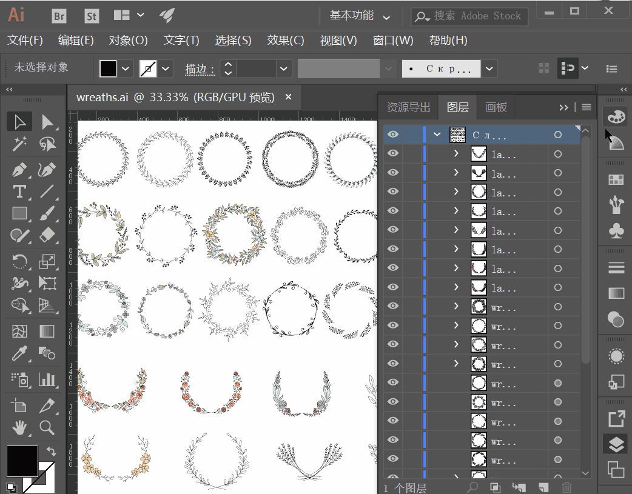
Task: Toggle visibility of first la... sublayer
Action: pos(393,153)
